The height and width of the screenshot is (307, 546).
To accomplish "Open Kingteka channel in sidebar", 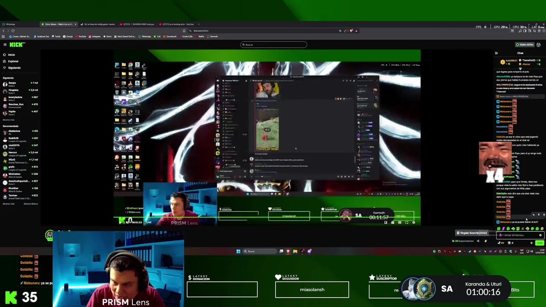I will pos(20,91).
